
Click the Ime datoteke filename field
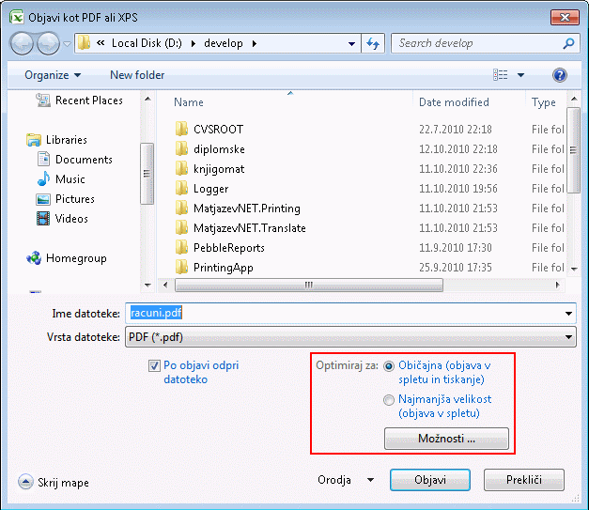pyautogui.click(x=348, y=314)
